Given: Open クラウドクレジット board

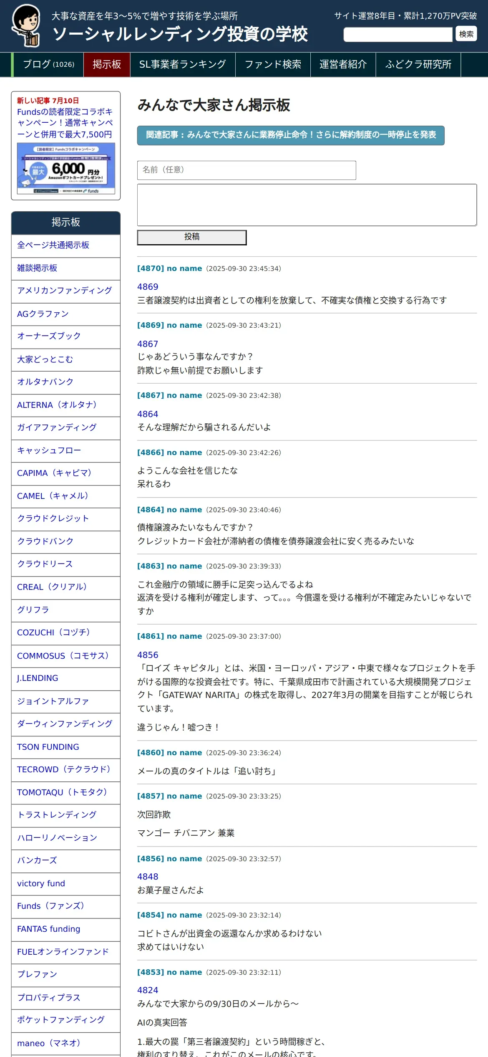Looking at the screenshot, I should pyautogui.click(x=66, y=519).
